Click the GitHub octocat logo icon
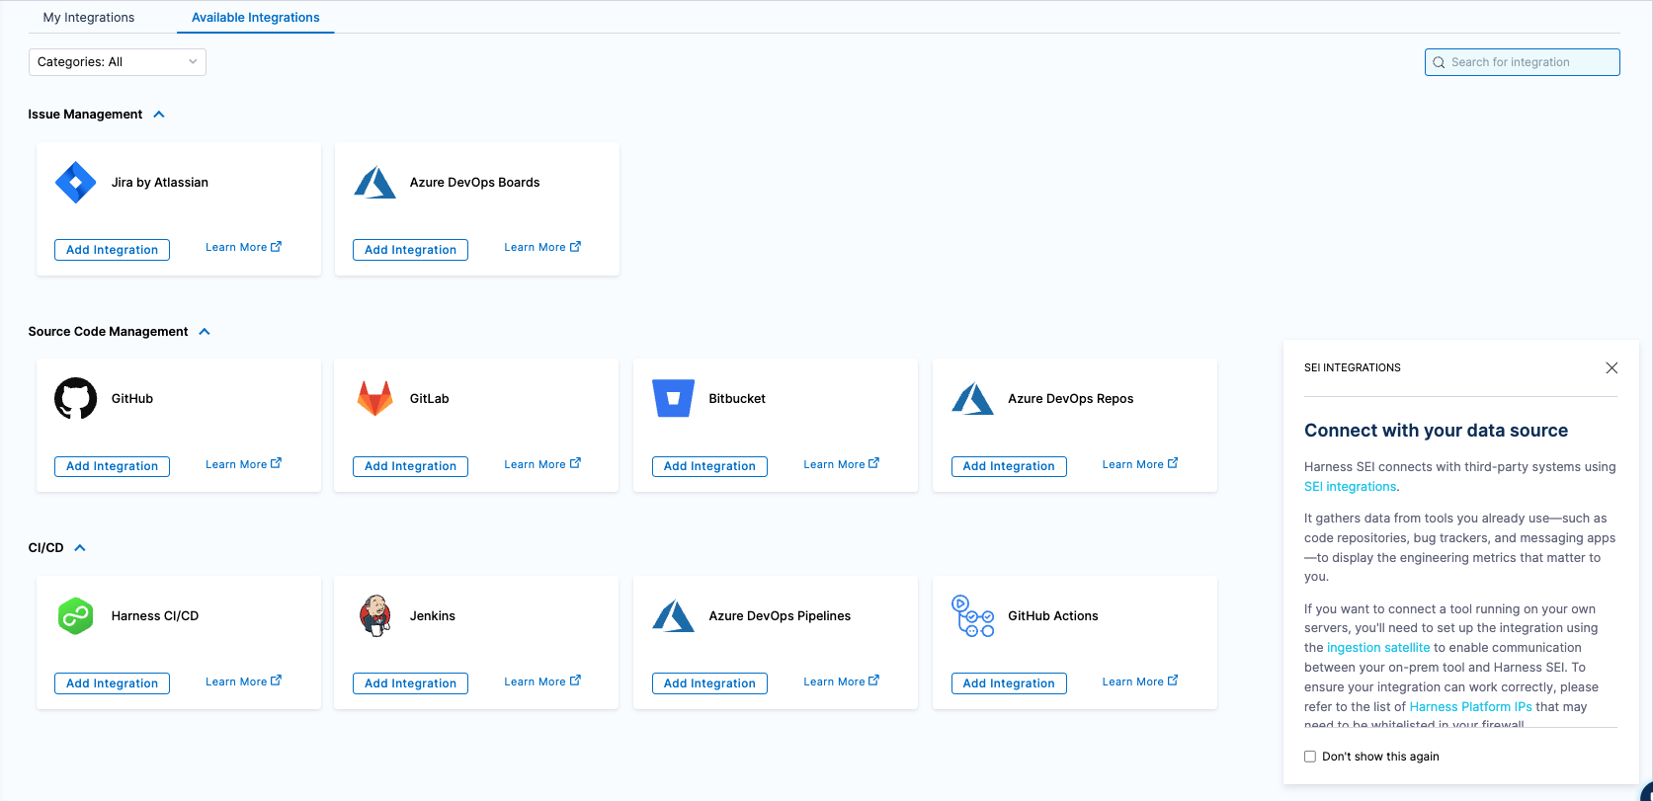Viewport: 1653px width, 801px height. coord(75,399)
